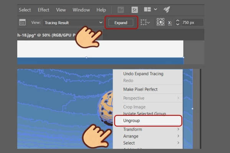Open Adobe Stock via St icon

tap(135, 10)
